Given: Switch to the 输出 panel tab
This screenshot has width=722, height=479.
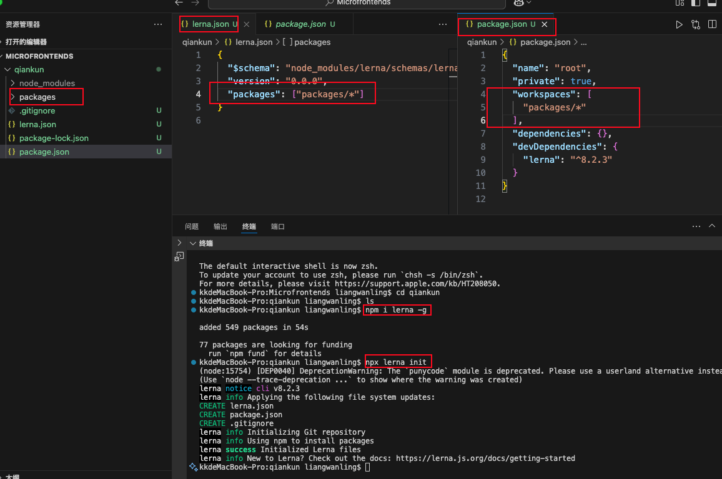Looking at the screenshot, I should click(220, 226).
